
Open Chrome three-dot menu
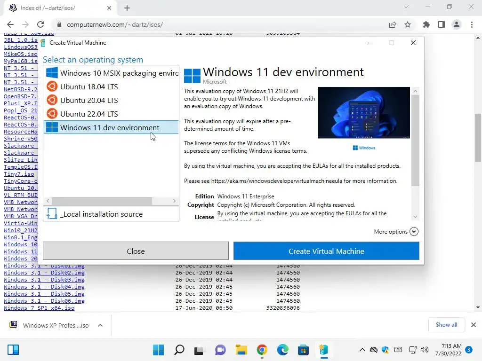coord(472,24)
